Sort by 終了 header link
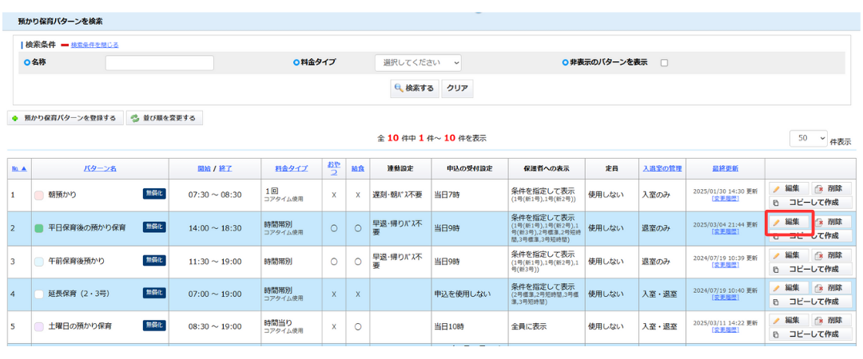 click(x=225, y=168)
